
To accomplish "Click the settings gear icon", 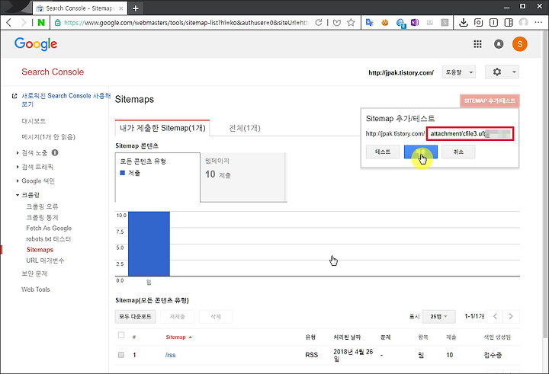I will (497, 72).
